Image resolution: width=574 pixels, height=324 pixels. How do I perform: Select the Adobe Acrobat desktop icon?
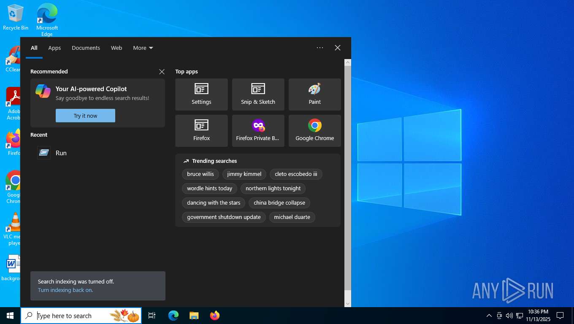[x=13, y=103]
